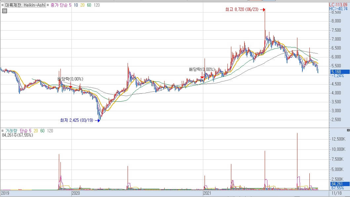This screenshot has height=197, width=350.
Task: Close the volume panel with its X button
Action: 348,130
